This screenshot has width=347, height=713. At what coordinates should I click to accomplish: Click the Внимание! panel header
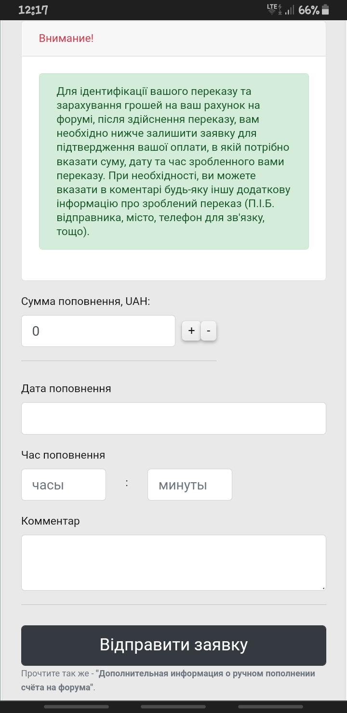coord(173,39)
